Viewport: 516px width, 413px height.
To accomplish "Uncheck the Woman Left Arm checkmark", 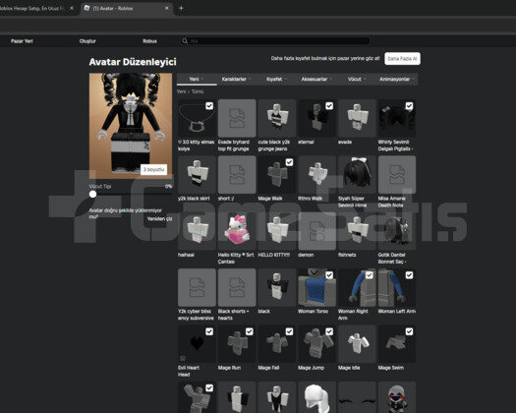I will 409,275.
